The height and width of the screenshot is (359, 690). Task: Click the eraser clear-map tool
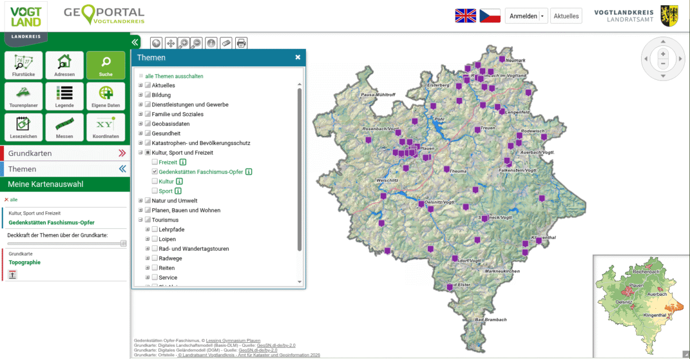227,43
